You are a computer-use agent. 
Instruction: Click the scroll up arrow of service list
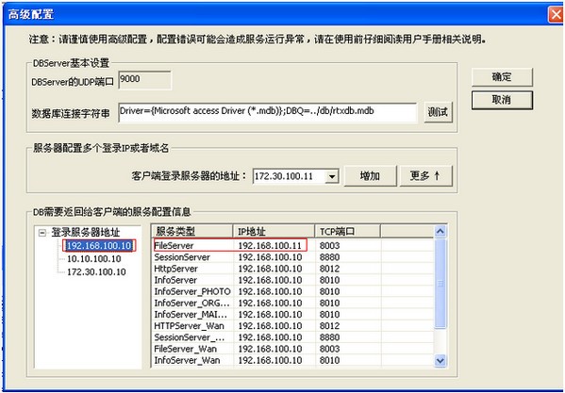[440, 231]
